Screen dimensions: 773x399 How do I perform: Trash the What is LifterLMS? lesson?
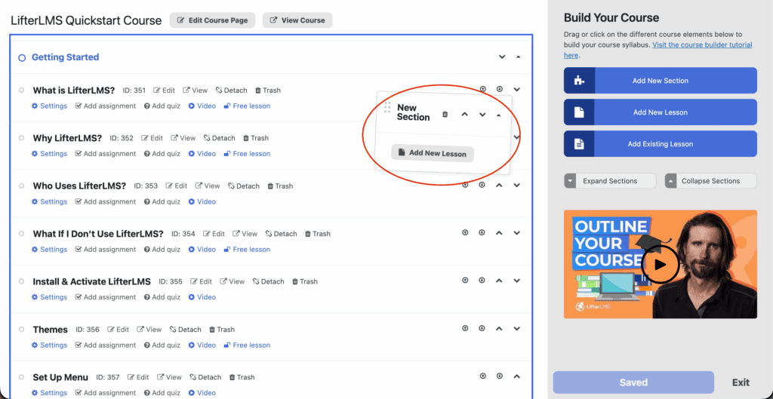(268, 91)
